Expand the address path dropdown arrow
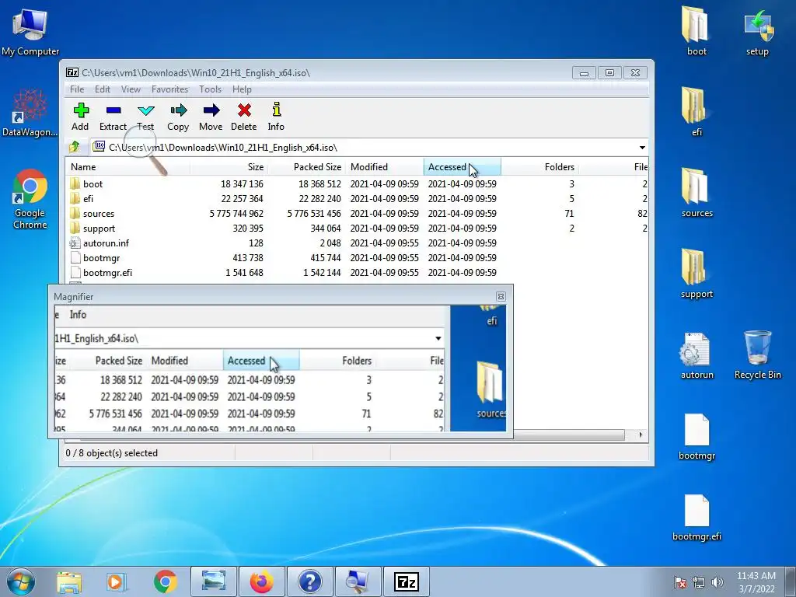796x597 pixels. click(642, 148)
